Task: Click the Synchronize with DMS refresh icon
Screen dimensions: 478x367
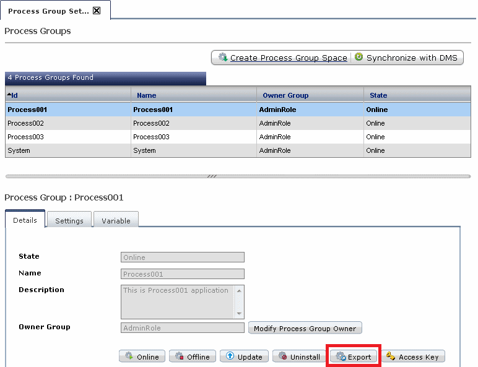Action: (x=358, y=58)
